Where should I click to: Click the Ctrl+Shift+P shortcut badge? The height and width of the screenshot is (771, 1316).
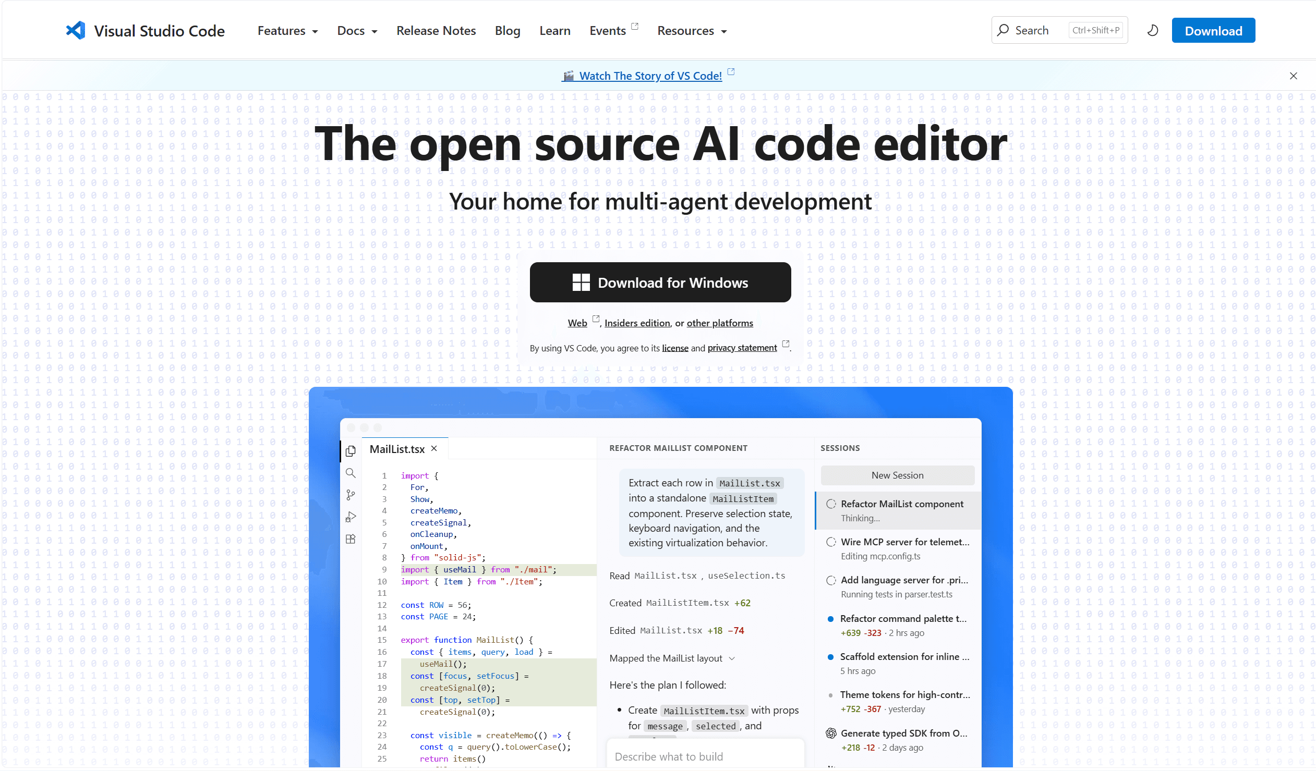click(1095, 30)
